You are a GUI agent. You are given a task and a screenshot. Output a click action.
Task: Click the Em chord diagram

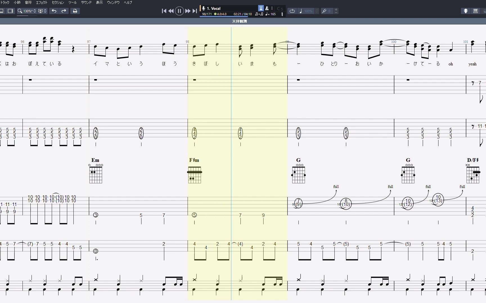click(96, 173)
